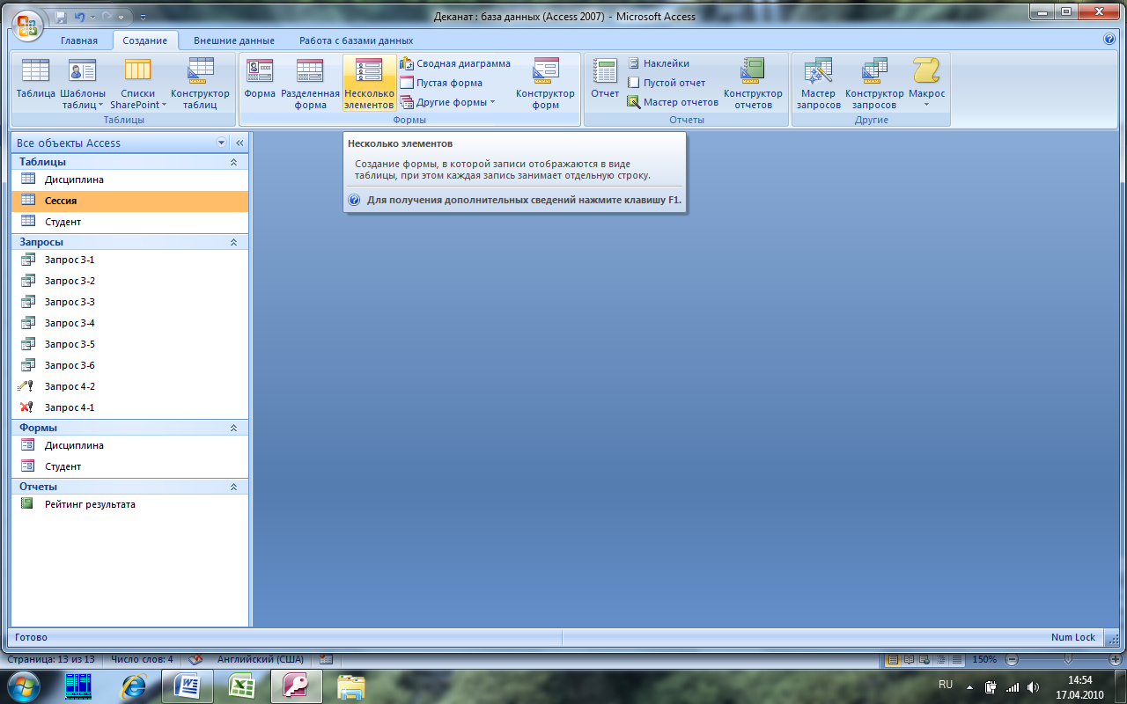Switch Word to print layout view
Viewport: 1127px width, 704px height.
click(893, 659)
